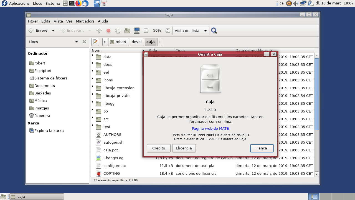Click the Caja filing cabinet logo
This screenshot has height=200, width=355.
coord(210,79)
